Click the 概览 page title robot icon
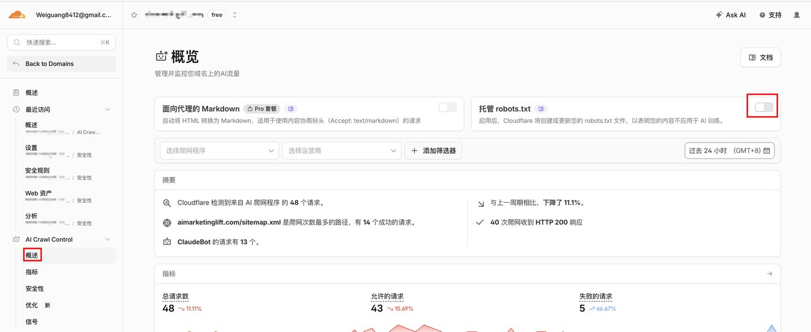811x332 pixels. [162, 56]
